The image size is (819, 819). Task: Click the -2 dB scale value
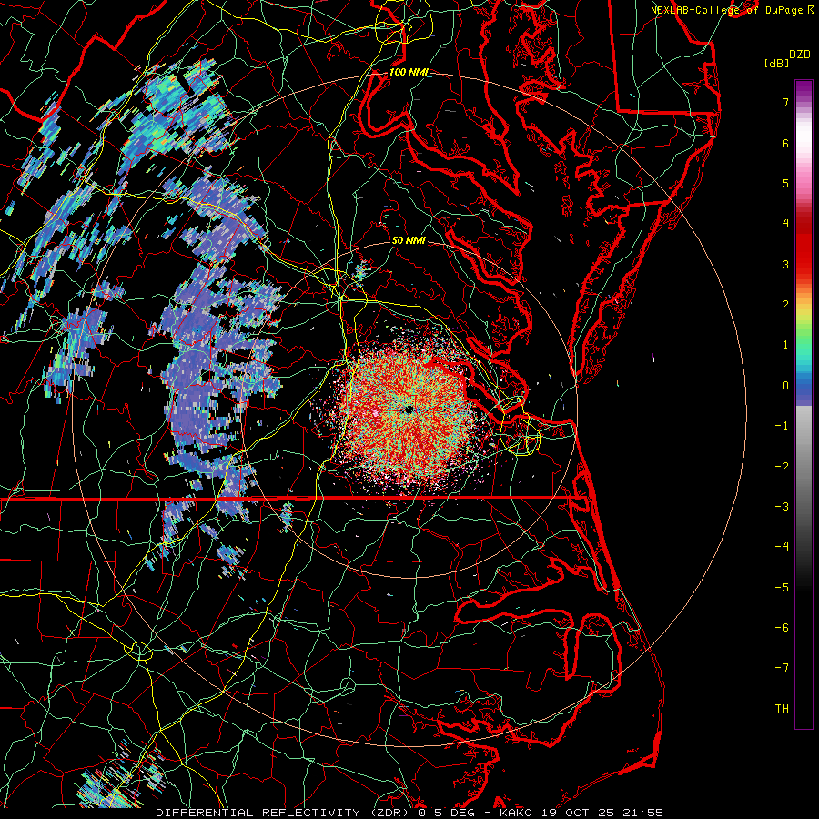point(782,466)
